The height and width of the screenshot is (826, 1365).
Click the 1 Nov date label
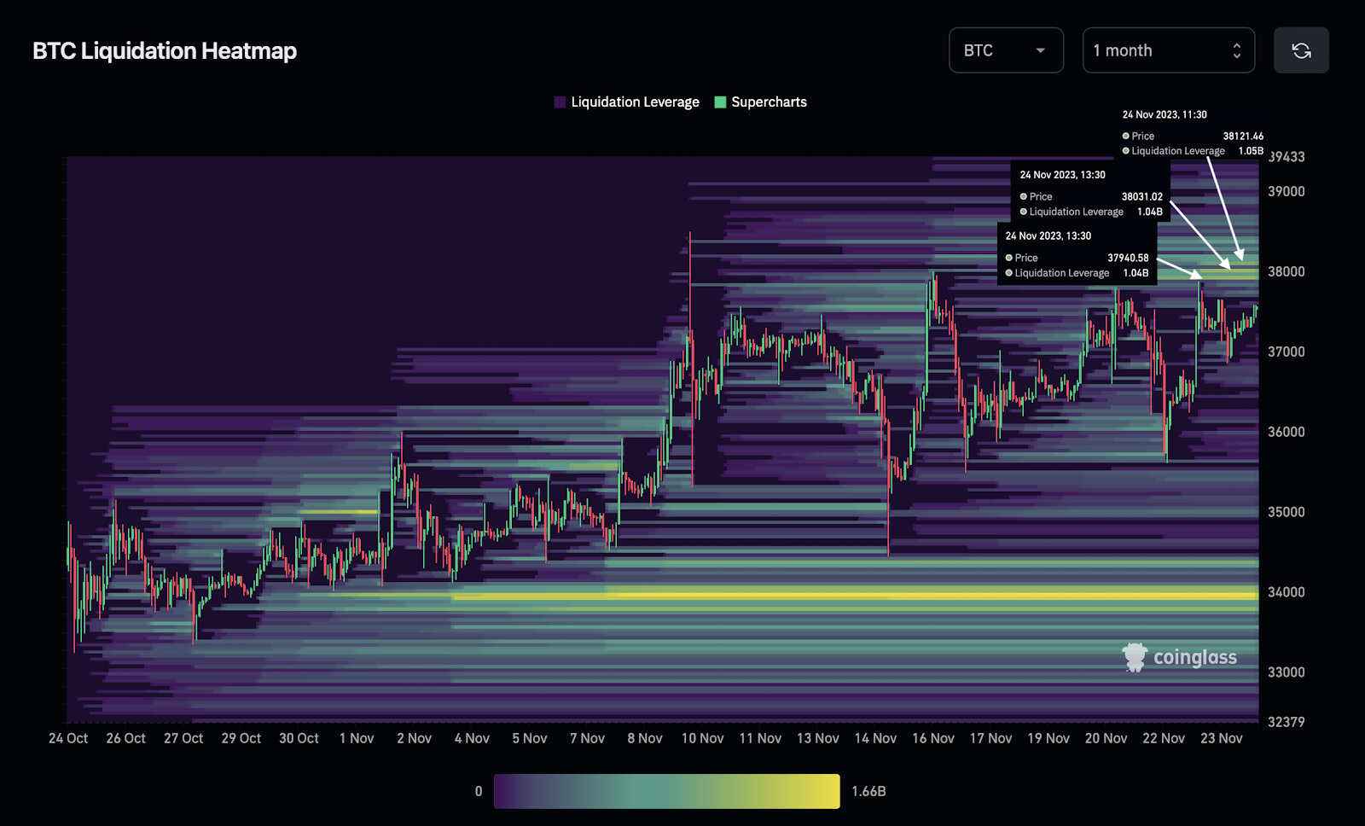pyautogui.click(x=357, y=738)
